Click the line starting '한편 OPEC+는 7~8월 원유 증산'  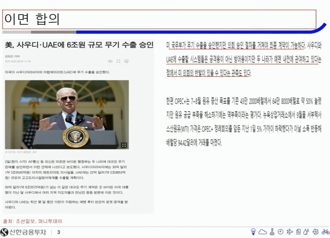(x=244, y=101)
